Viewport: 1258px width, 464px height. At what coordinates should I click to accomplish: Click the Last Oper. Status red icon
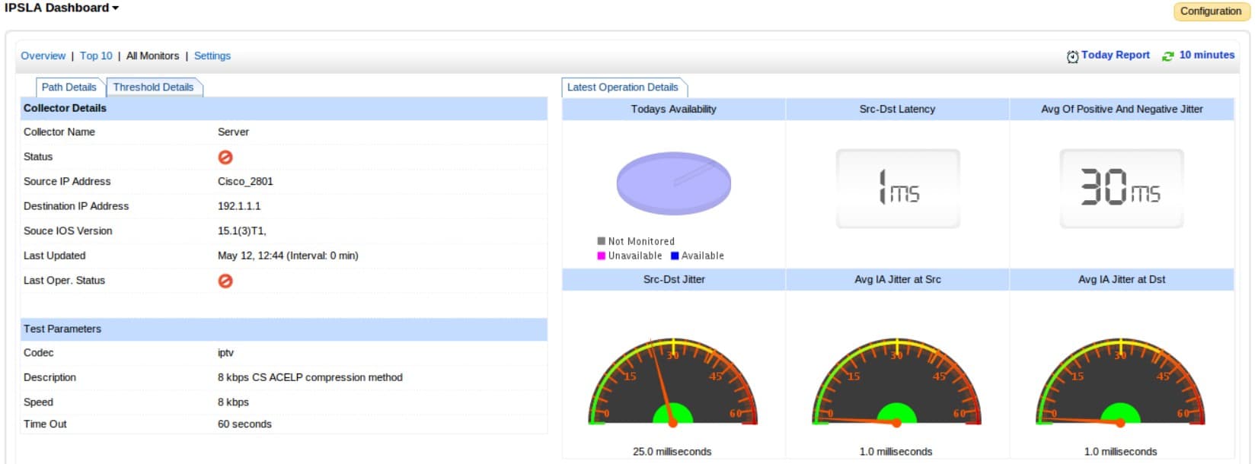(225, 281)
